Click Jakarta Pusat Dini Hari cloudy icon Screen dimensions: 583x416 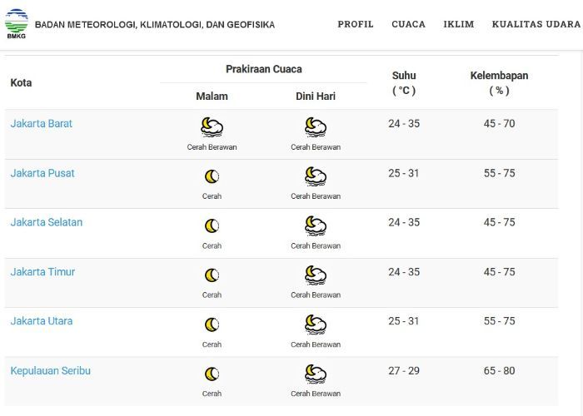[x=316, y=176]
